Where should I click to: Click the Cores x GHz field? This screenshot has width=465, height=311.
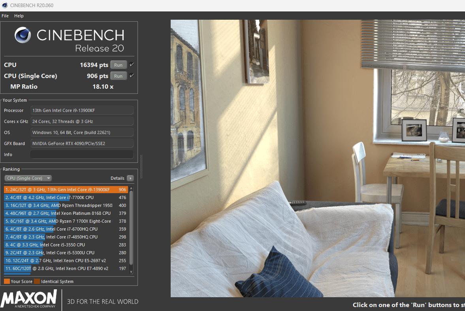point(82,121)
